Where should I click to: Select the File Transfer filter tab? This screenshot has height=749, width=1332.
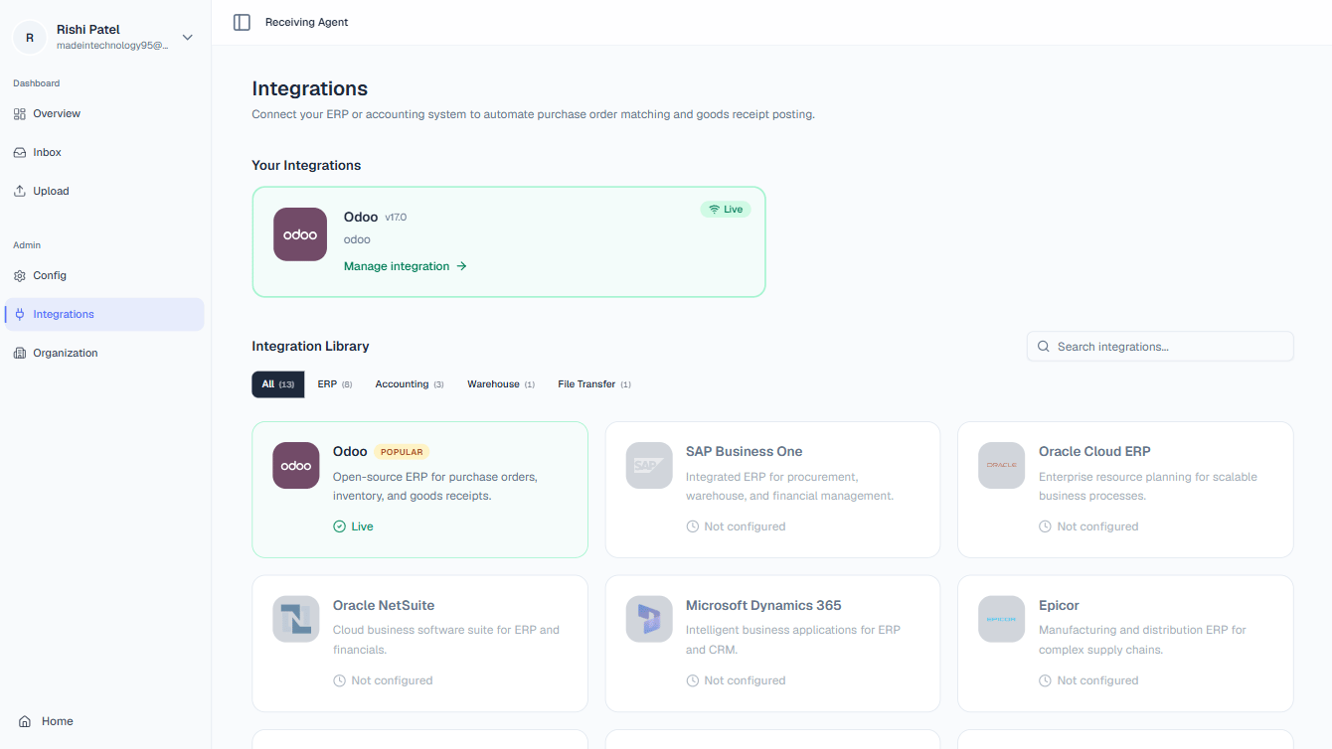(x=594, y=384)
